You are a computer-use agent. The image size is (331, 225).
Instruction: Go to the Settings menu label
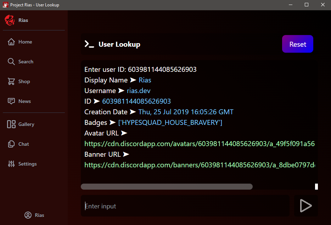27,164
